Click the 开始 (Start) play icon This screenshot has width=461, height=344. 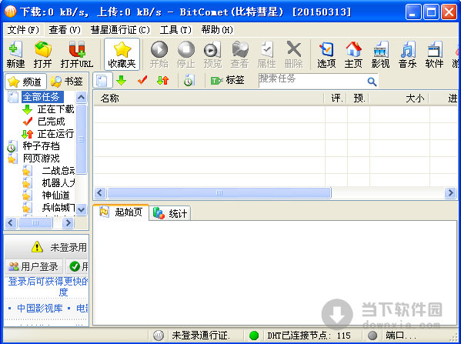point(159,55)
